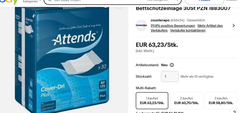Click the CounterApo seller logo
This screenshot has width=241, height=113.
click(141, 25)
